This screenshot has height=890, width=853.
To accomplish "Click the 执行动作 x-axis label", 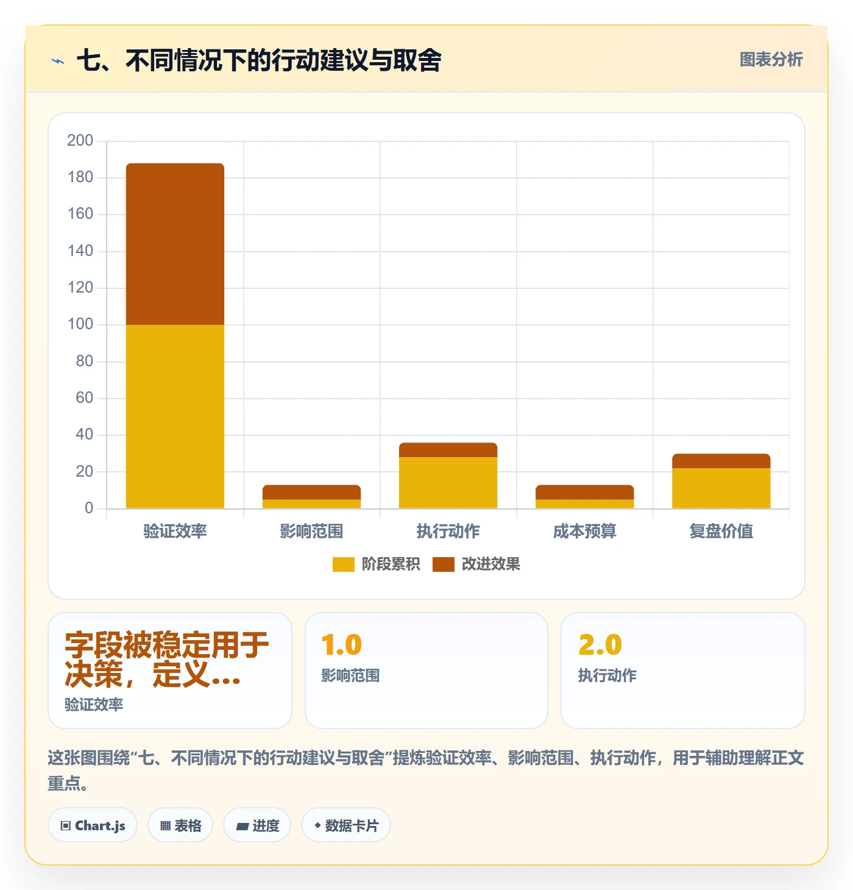I will pos(448,532).
